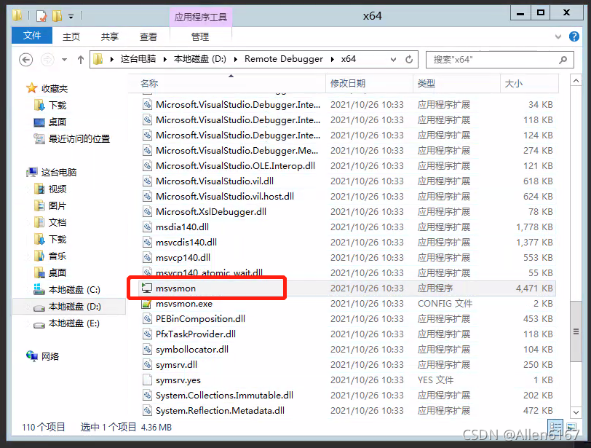The height and width of the screenshot is (448, 591).
Task: Click New Folder icon in quick access toolbar
Action: [x=57, y=16]
